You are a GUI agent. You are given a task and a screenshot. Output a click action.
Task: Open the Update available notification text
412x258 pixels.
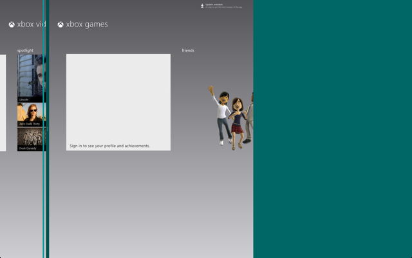point(224,6)
